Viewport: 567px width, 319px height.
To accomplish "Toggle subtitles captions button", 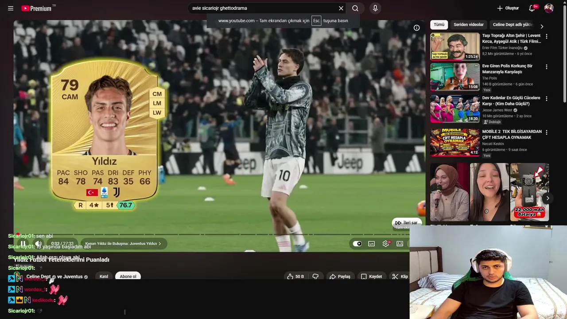I will (x=372, y=244).
